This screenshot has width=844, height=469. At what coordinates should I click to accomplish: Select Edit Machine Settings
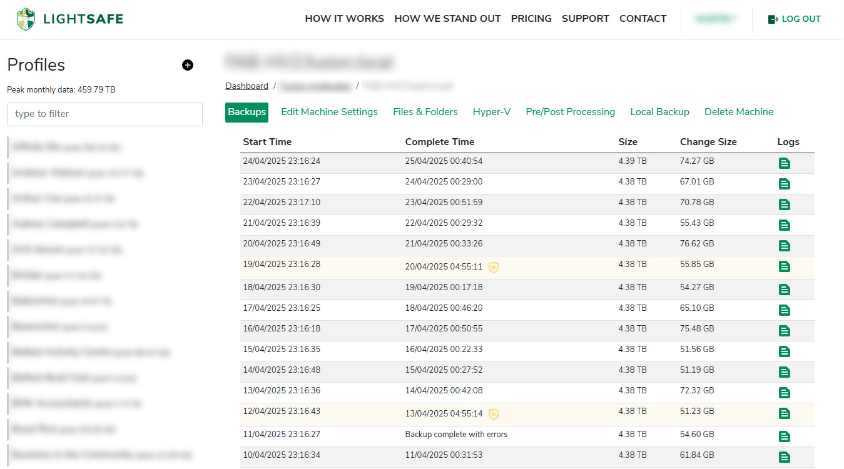coord(329,112)
